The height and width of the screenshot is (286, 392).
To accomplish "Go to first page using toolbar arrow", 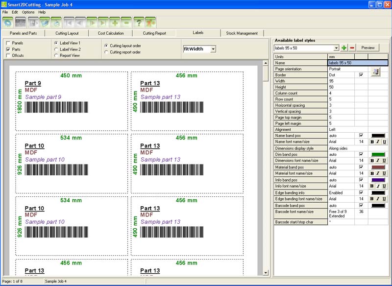I will pyautogui.click(x=69, y=23).
